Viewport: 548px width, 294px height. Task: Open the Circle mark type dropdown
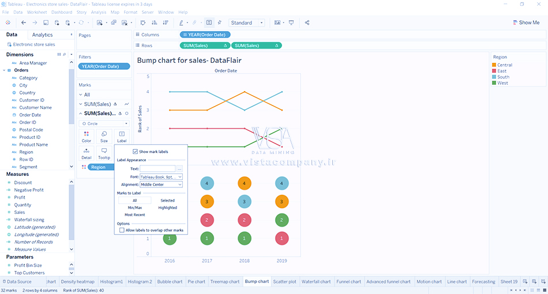(x=104, y=123)
